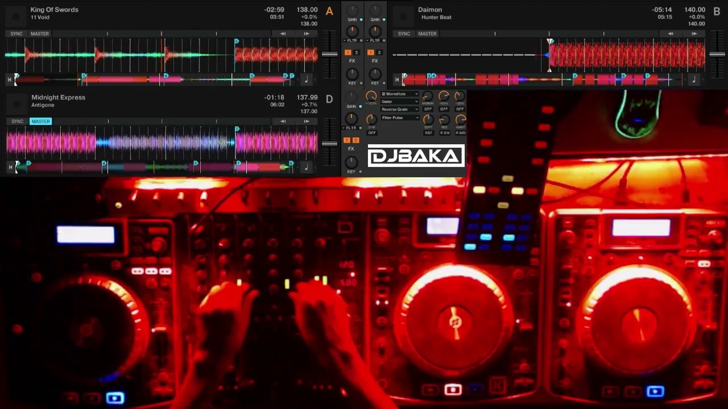Expand FLTR type arrow on left channel
The height and width of the screenshot is (409, 728).
(x=344, y=40)
